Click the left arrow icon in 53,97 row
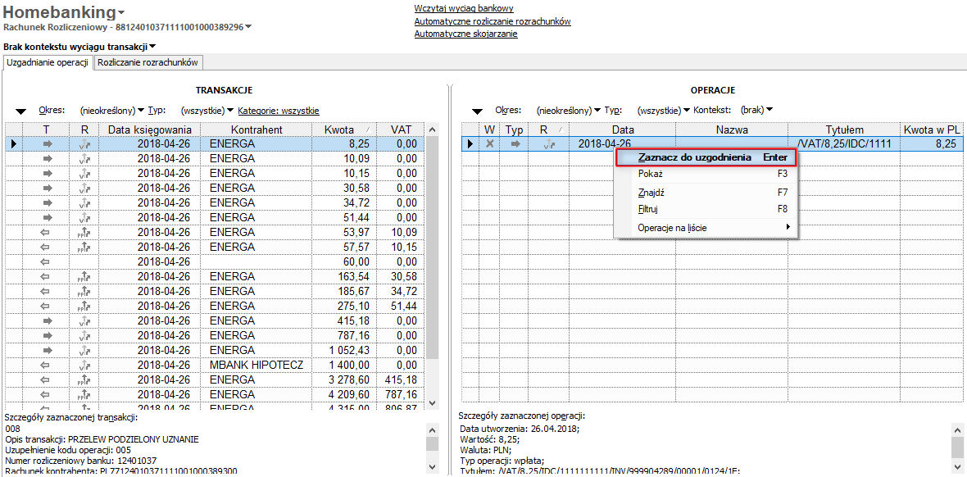Image resolution: width=967 pixels, height=477 pixels. click(x=46, y=233)
